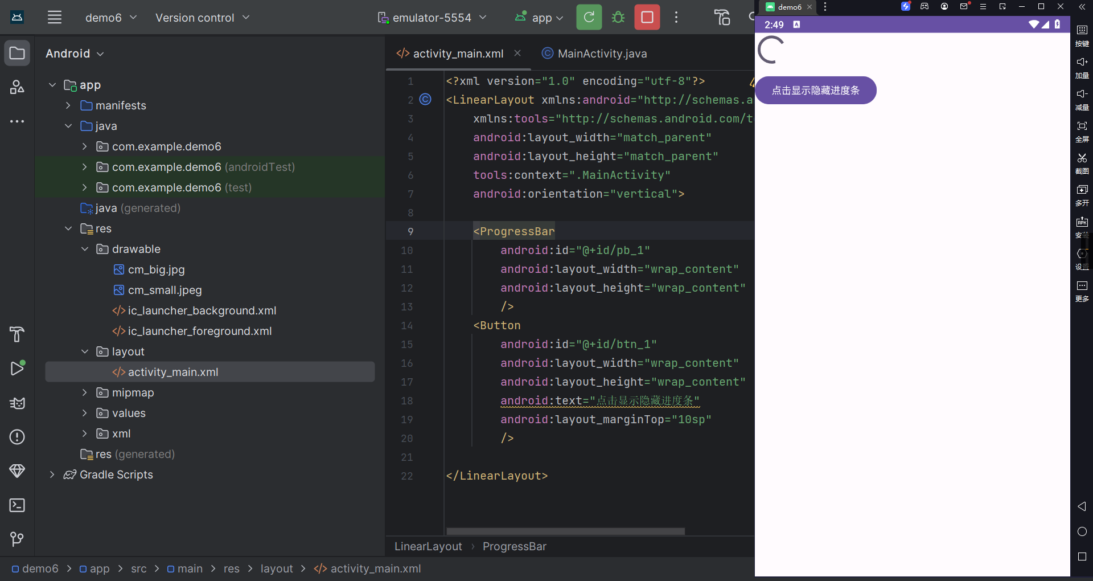Expand Gradle Scripts node
This screenshot has width=1093, height=581.
[52, 474]
